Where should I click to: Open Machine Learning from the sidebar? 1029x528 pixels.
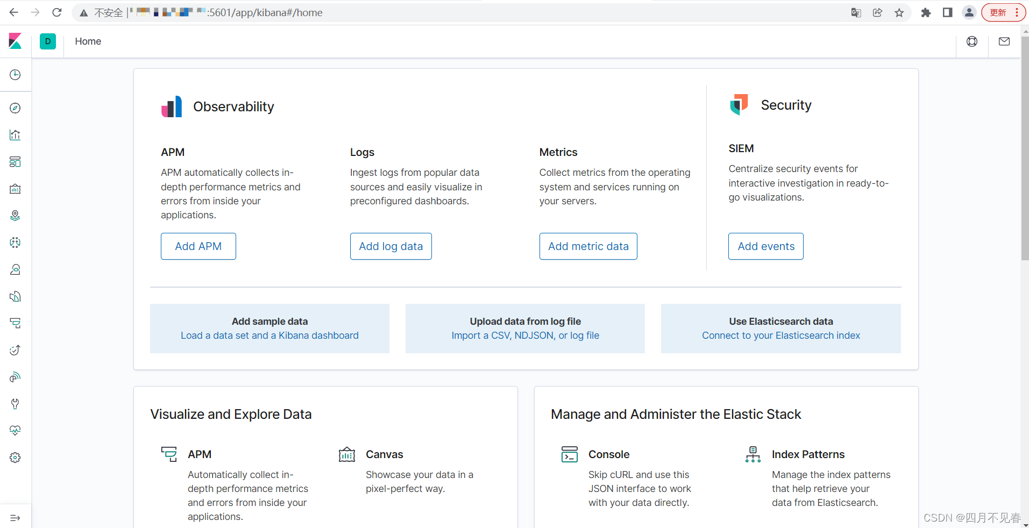coord(15,242)
